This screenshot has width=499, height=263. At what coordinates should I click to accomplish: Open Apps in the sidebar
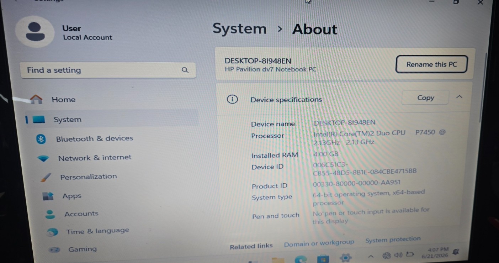point(72,196)
